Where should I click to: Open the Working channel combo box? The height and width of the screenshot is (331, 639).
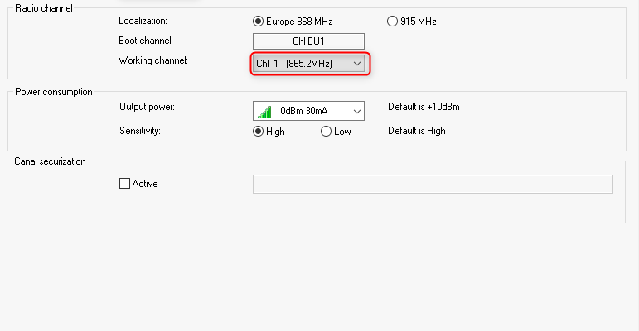click(x=308, y=64)
